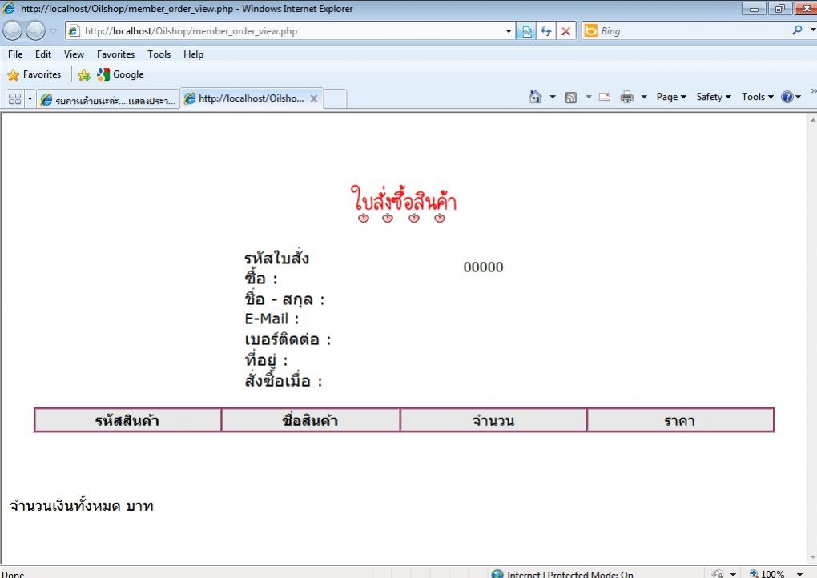
Task: Expand the address bar autocomplete dropdown arrow
Action: click(x=509, y=31)
